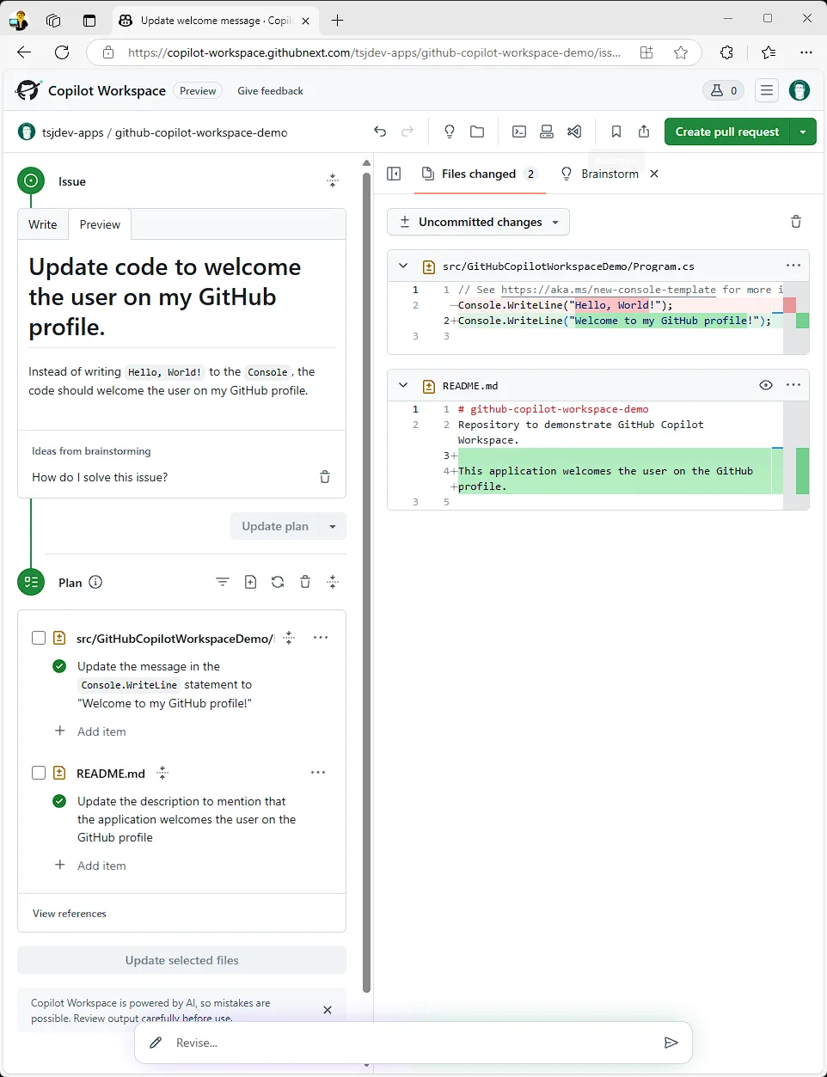Expand Create pull request dropdown arrow

(803, 132)
